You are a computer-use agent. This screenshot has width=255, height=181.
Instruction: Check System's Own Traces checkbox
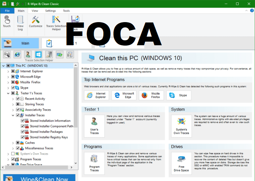tap(13, 154)
